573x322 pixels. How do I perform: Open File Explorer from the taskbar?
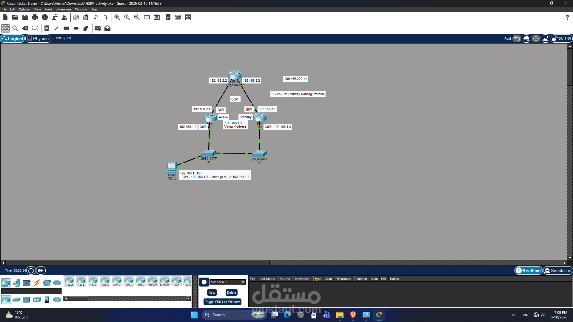pyautogui.click(x=340, y=315)
